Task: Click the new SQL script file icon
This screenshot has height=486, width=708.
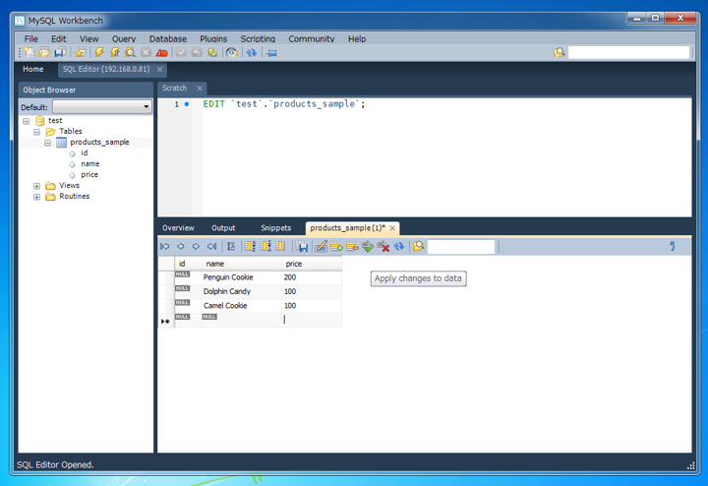Action: (29, 53)
